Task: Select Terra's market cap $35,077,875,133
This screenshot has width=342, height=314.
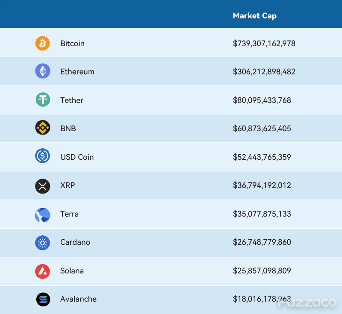Action: click(262, 214)
